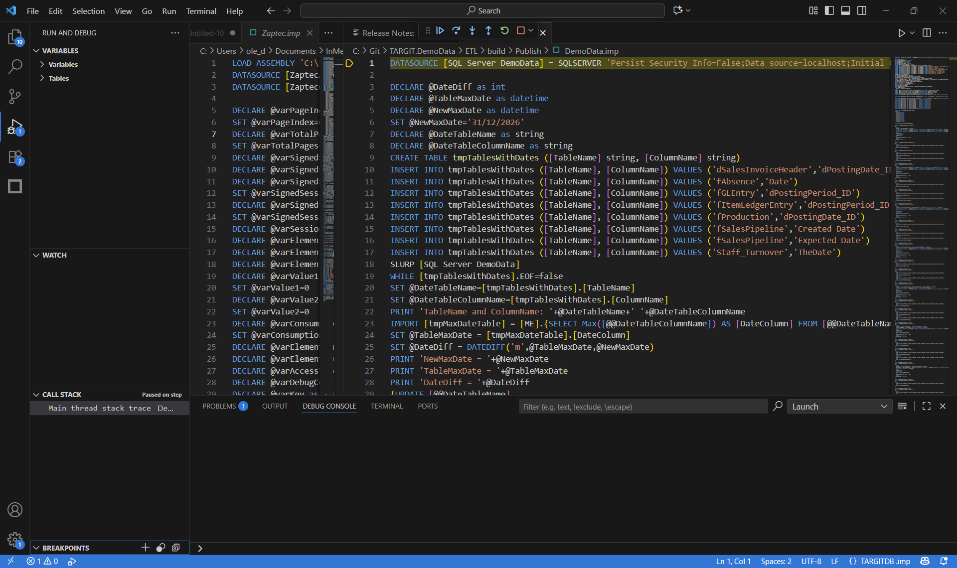957x568 pixels.
Task: Open the Launch configuration dropdown
Action: [x=839, y=406]
